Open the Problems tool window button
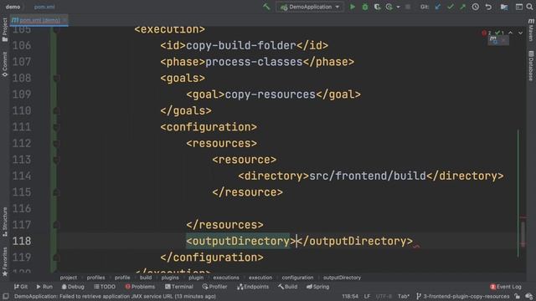The width and height of the screenshot is (536, 301). (140, 287)
